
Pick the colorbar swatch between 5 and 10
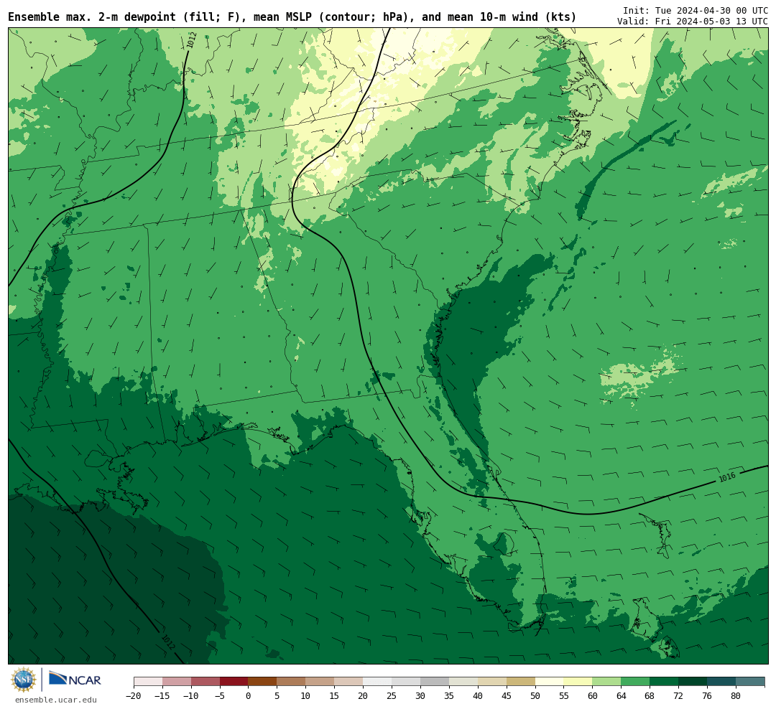pos(292,682)
